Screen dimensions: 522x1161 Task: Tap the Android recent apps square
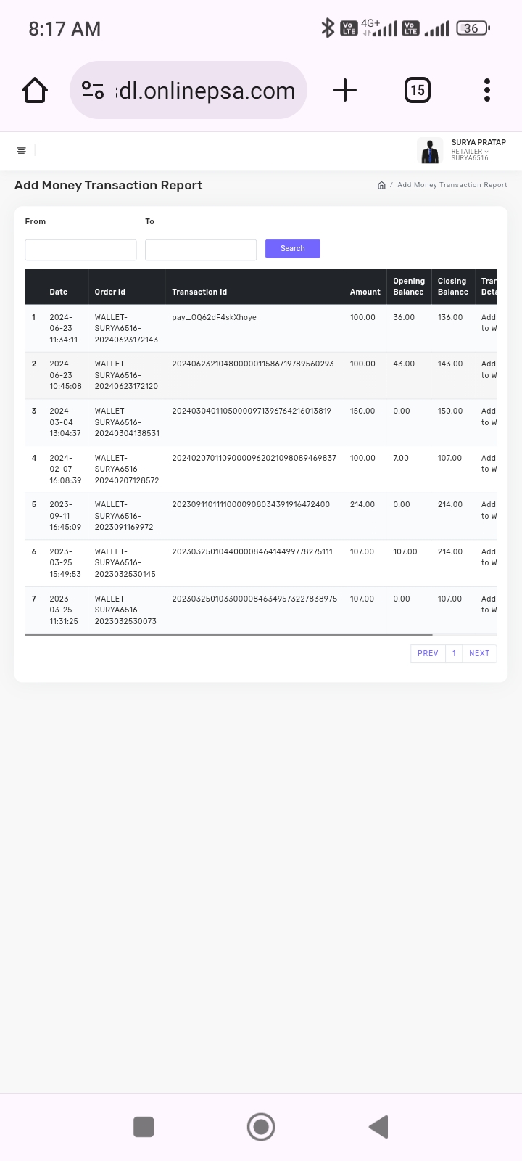pyautogui.click(x=144, y=1127)
